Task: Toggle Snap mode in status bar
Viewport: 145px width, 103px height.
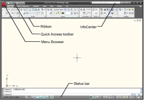Action: pyautogui.click(x=26, y=97)
